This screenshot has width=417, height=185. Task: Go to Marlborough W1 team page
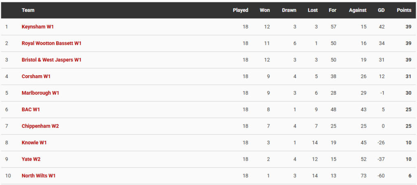pyautogui.click(x=40, y=93)
